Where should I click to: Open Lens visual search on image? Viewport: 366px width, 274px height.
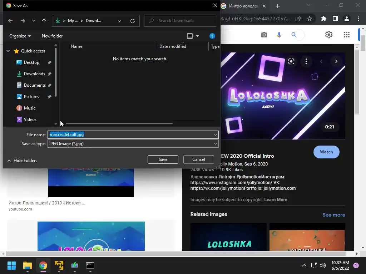coord(291,61)
